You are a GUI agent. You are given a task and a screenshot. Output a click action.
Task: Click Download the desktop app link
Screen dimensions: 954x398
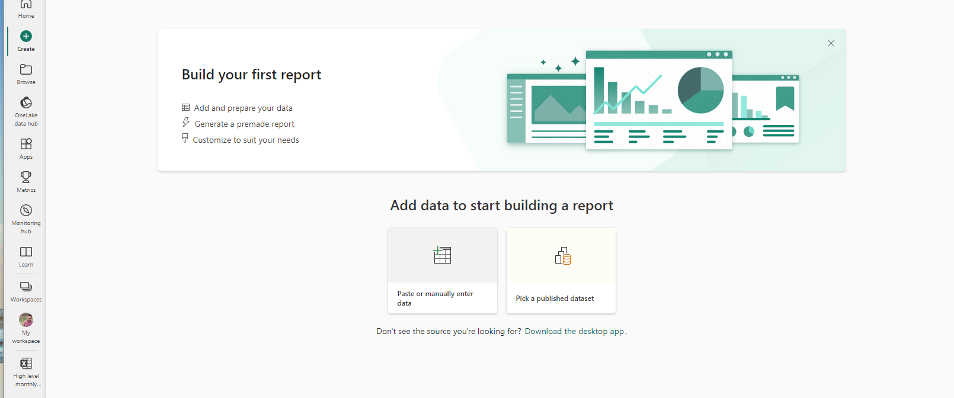pyautogui.click(x=575, y=331)
